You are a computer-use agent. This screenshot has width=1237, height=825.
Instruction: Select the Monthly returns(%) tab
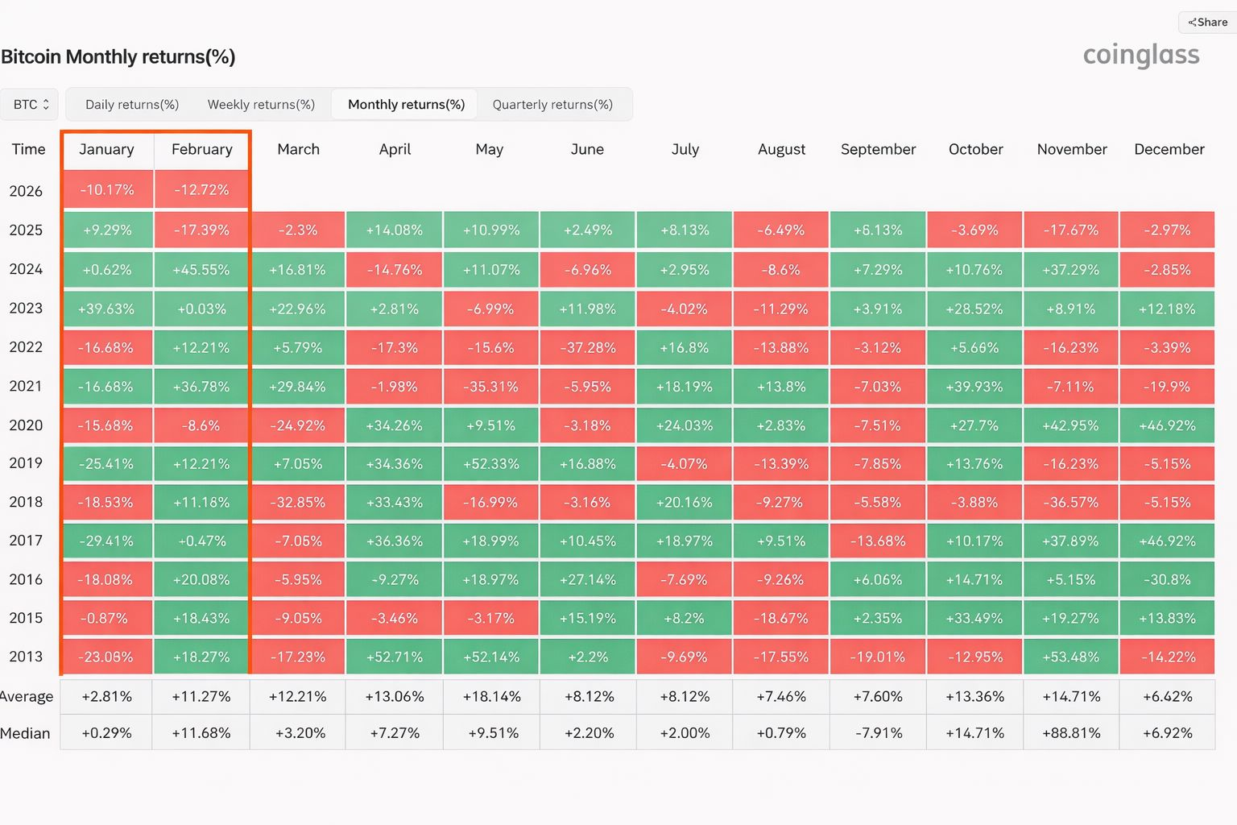tap(406, 105)
